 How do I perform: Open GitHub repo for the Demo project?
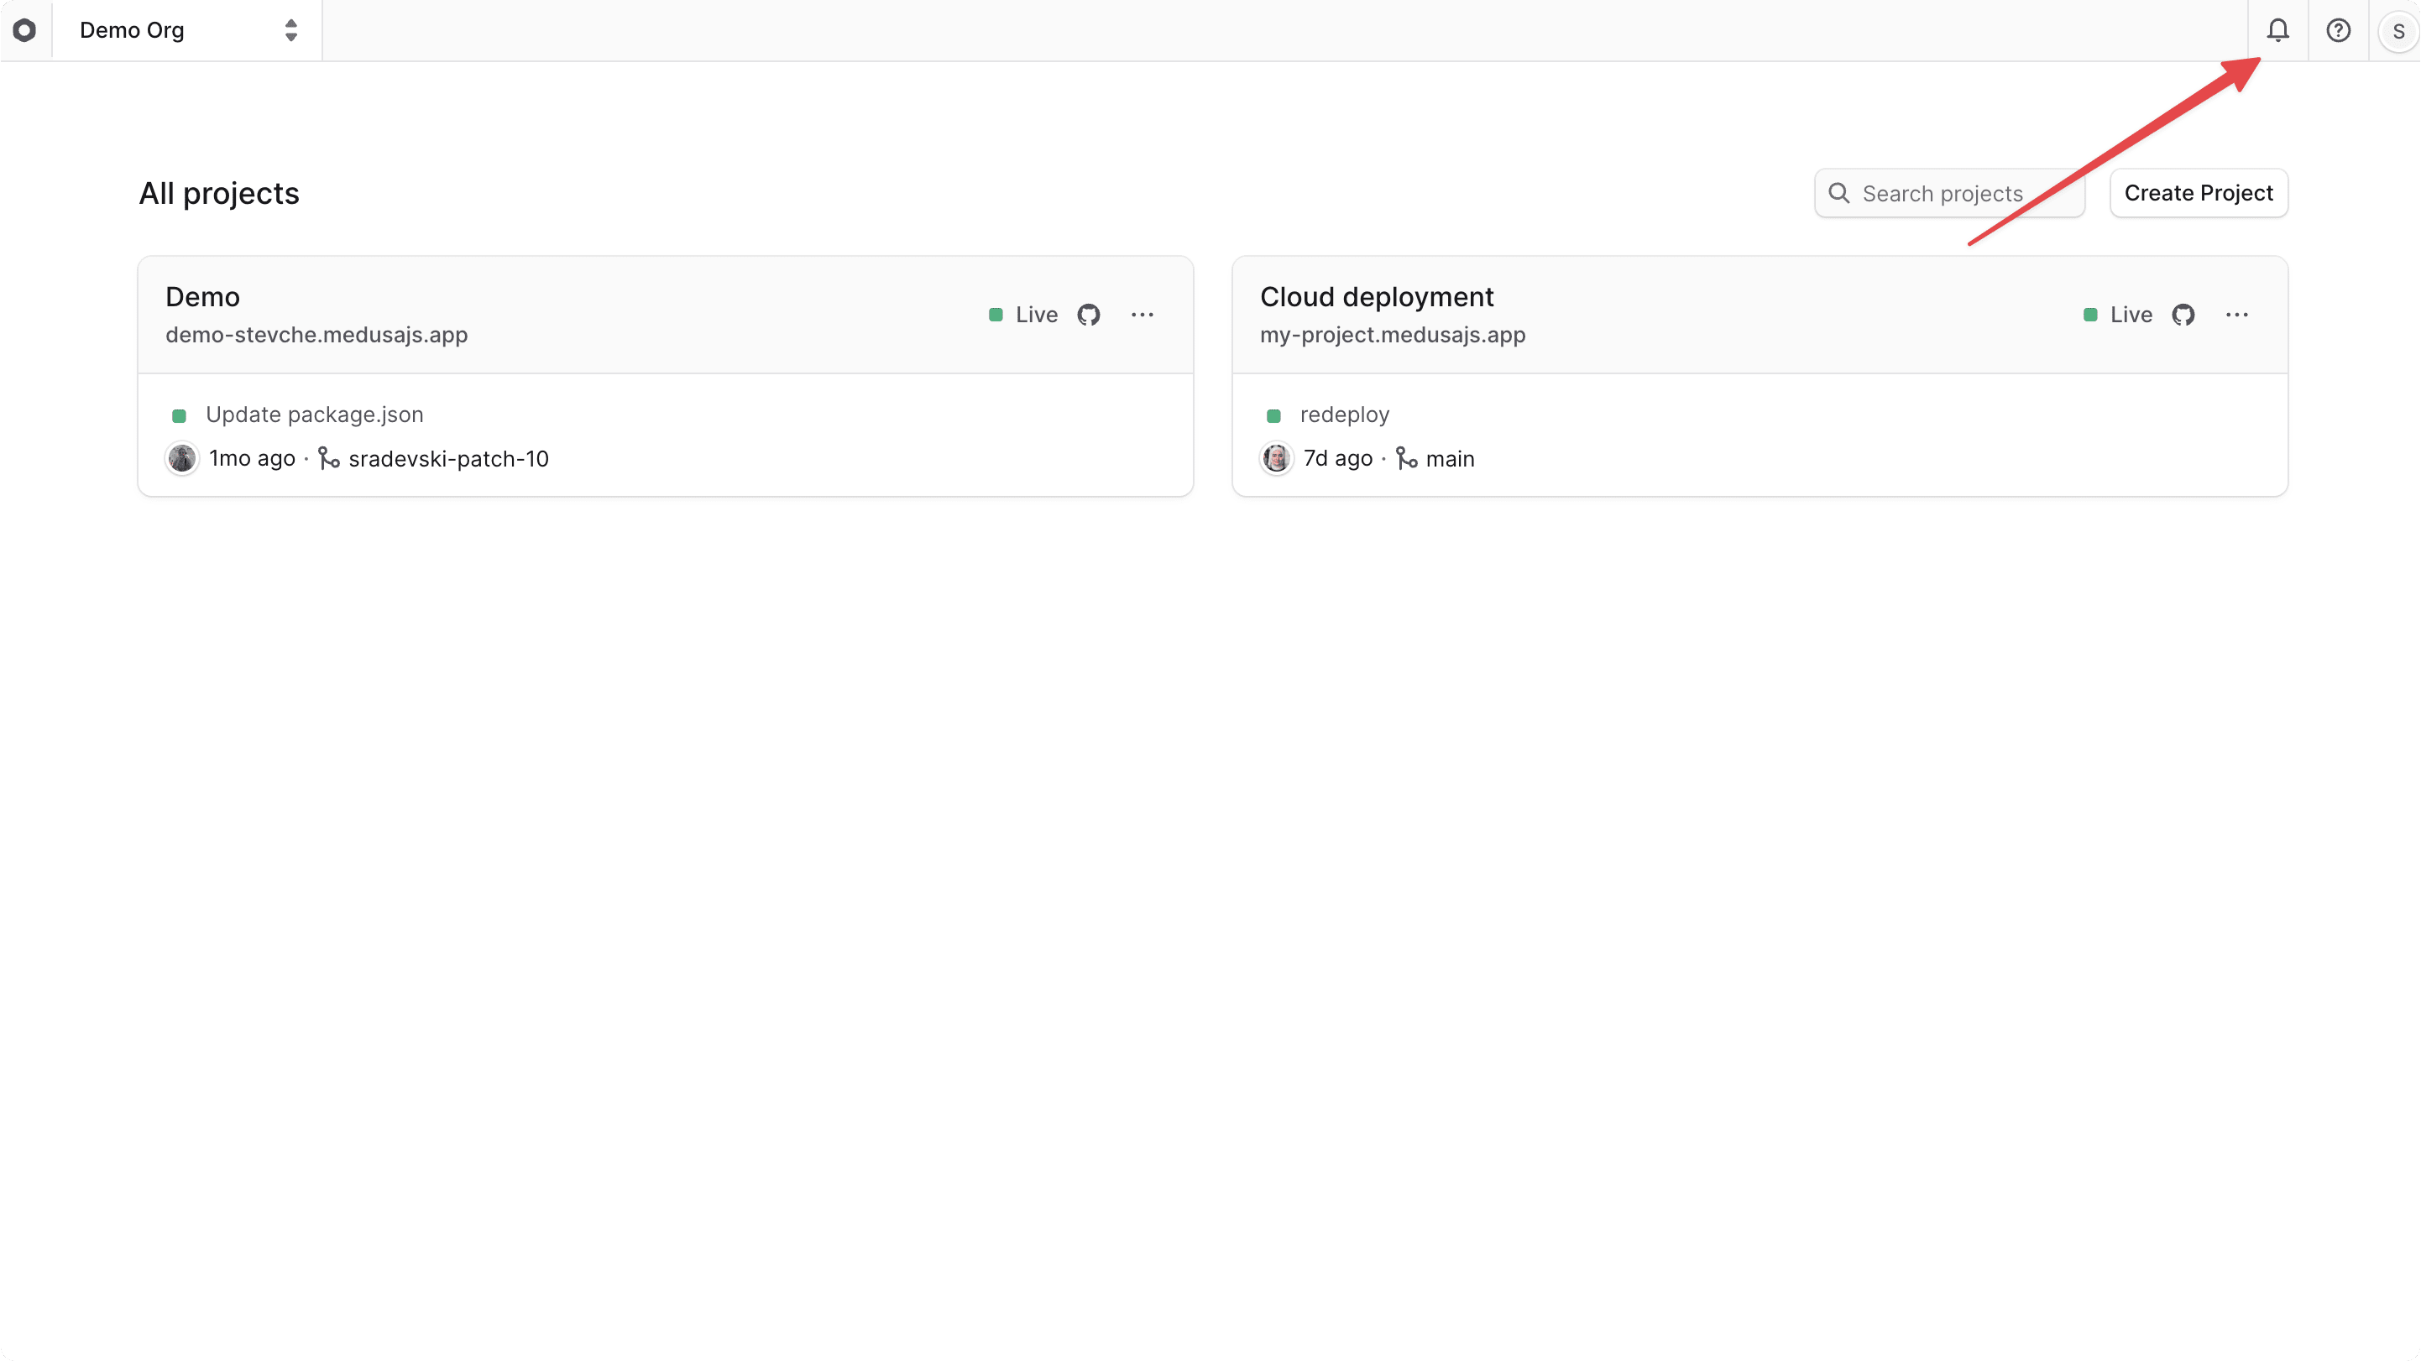pos(1090,315)
